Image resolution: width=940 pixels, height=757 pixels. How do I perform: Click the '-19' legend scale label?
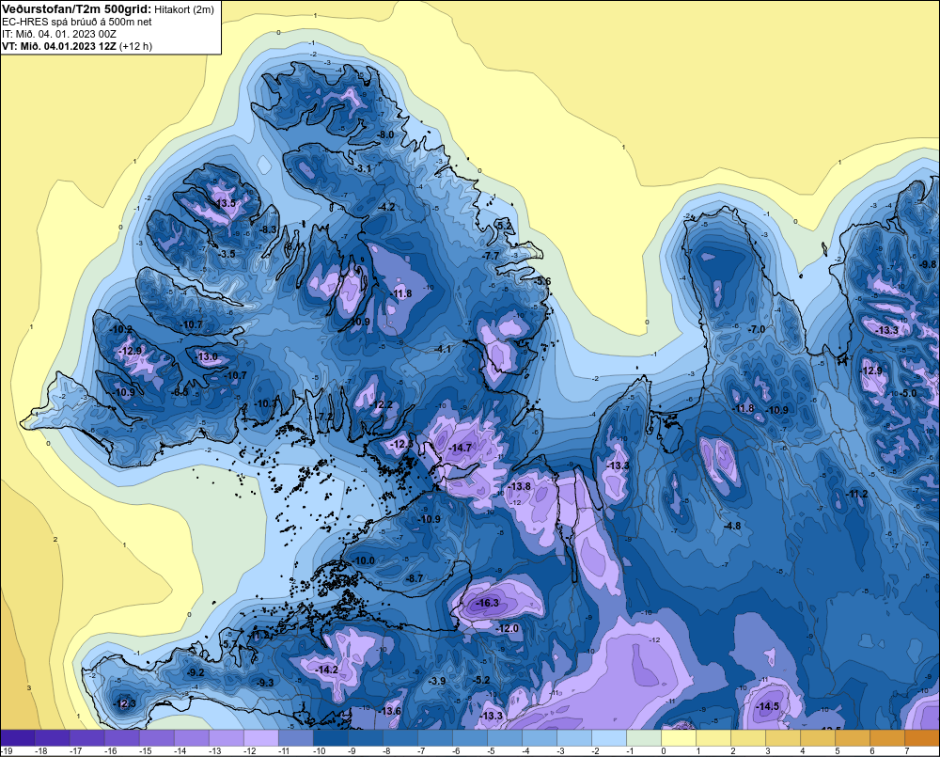pos(7,750)
